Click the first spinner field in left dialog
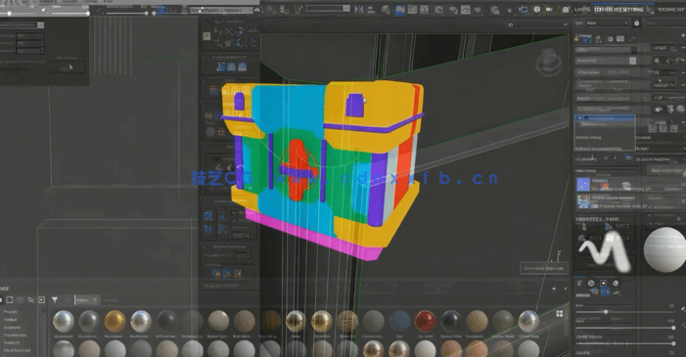 pos(29,36)
